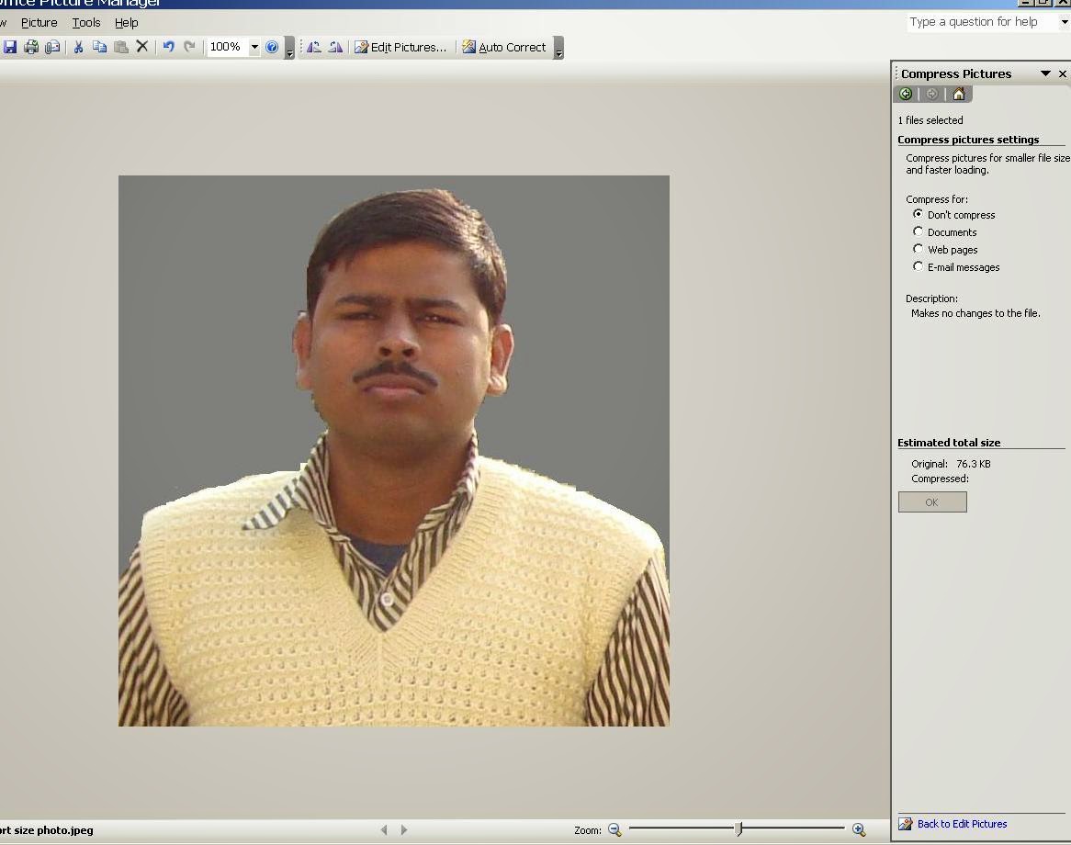The height and width of the screenshot is (845, 1071).
Task: Click the zoom slider handle in the status bar
Action: (738, 829)
